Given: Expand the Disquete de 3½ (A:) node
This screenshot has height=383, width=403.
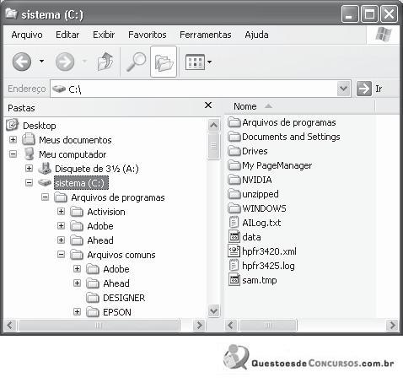Looking at the screenshot, I should [29, 168].
